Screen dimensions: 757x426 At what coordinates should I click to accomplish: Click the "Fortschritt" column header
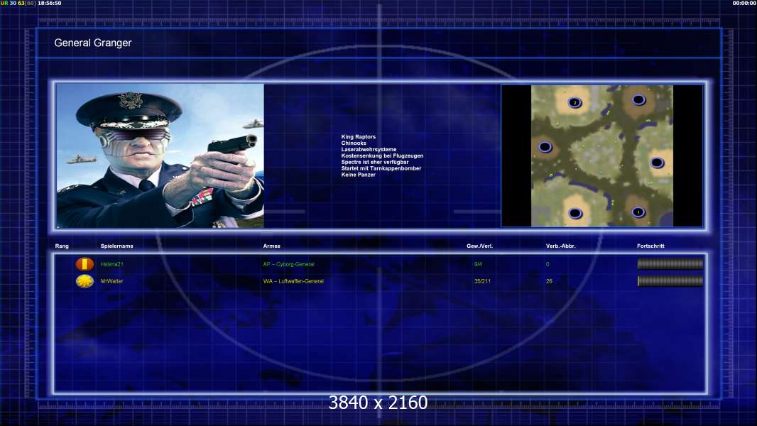pyautogui.click(x=650, y=246)
